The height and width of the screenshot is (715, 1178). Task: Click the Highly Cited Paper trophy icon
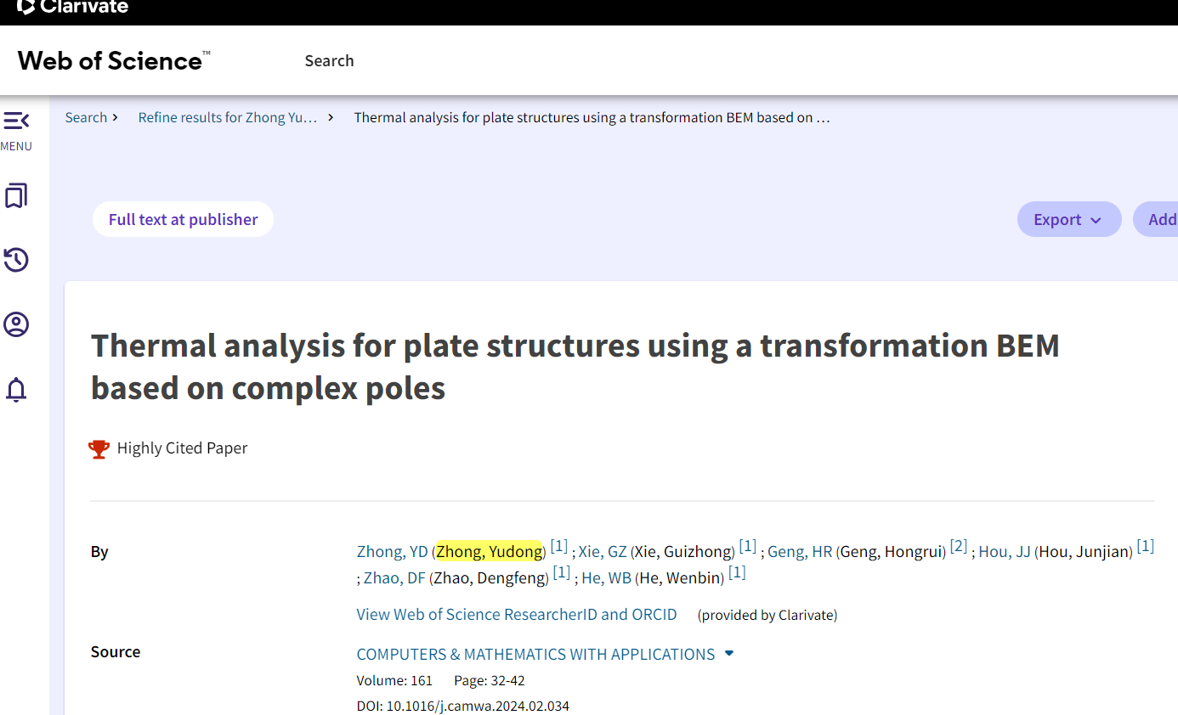coord(99,448)
